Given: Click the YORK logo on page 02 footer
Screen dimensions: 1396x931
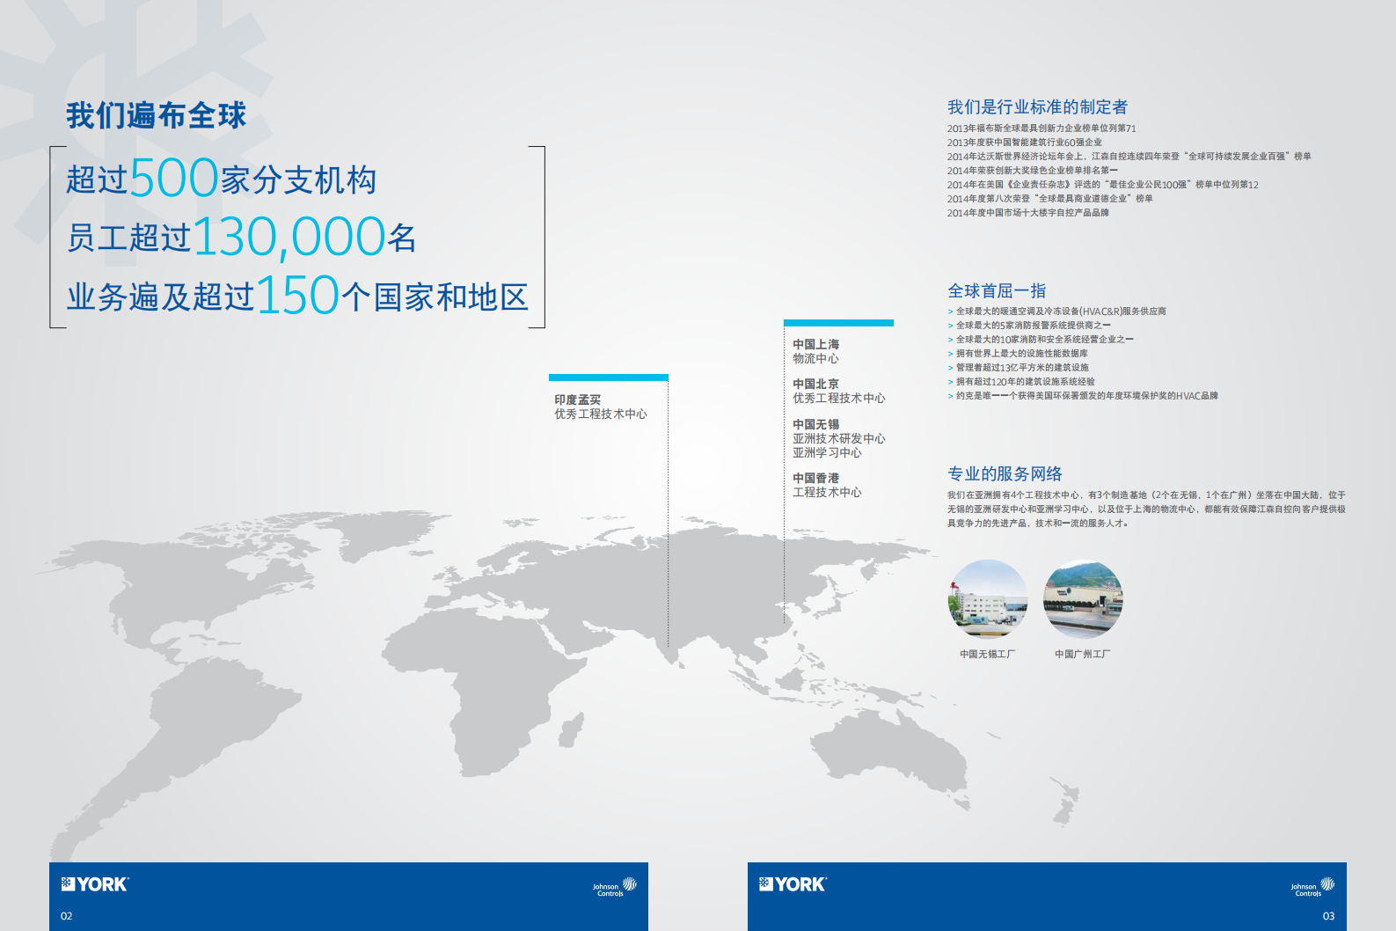Looking at the screenshot, I should (95, 884).
